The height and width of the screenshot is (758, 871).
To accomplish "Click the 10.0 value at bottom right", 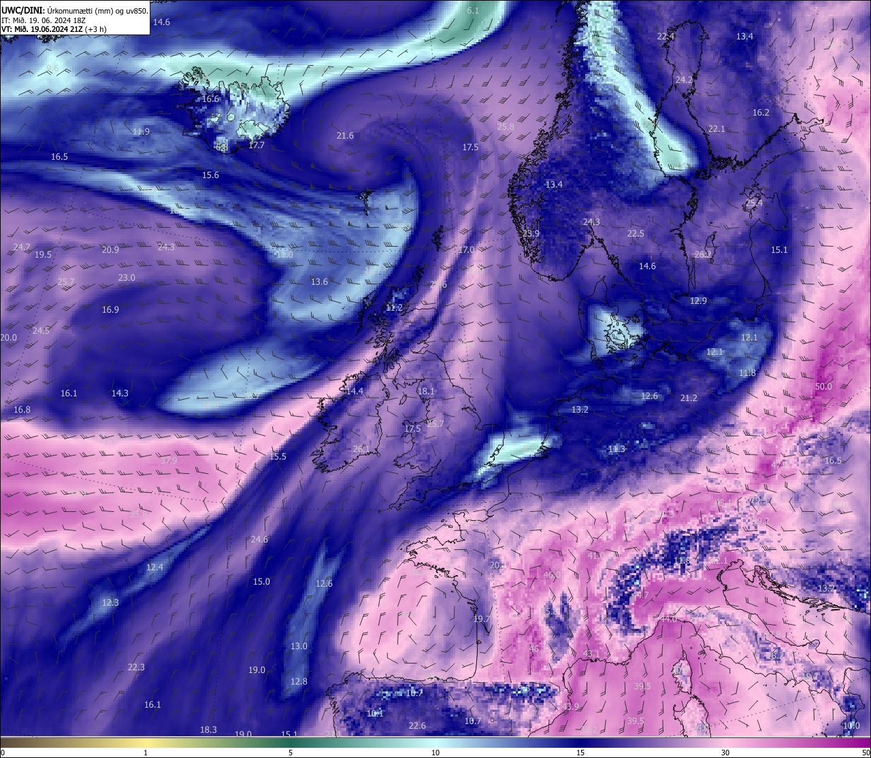I will point(851,726).
